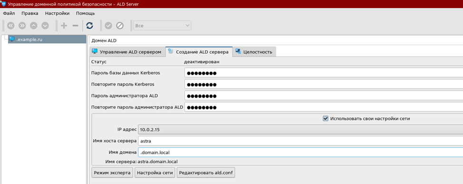The height and width of the screenshot is (184, 463).
Task: Open the filter dropdown showing Все
Action: [x=162, y=26]
